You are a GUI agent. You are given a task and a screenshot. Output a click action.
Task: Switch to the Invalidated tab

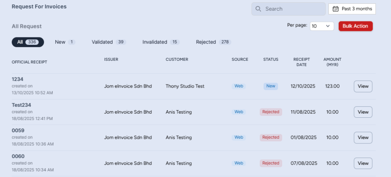(161, 42)
